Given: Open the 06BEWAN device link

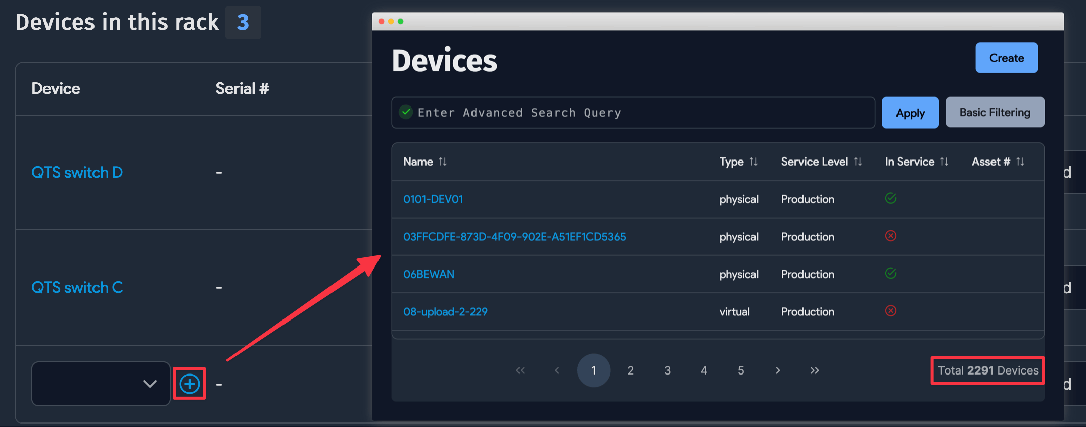Looking at the screenshot, I should click(429, 274).
